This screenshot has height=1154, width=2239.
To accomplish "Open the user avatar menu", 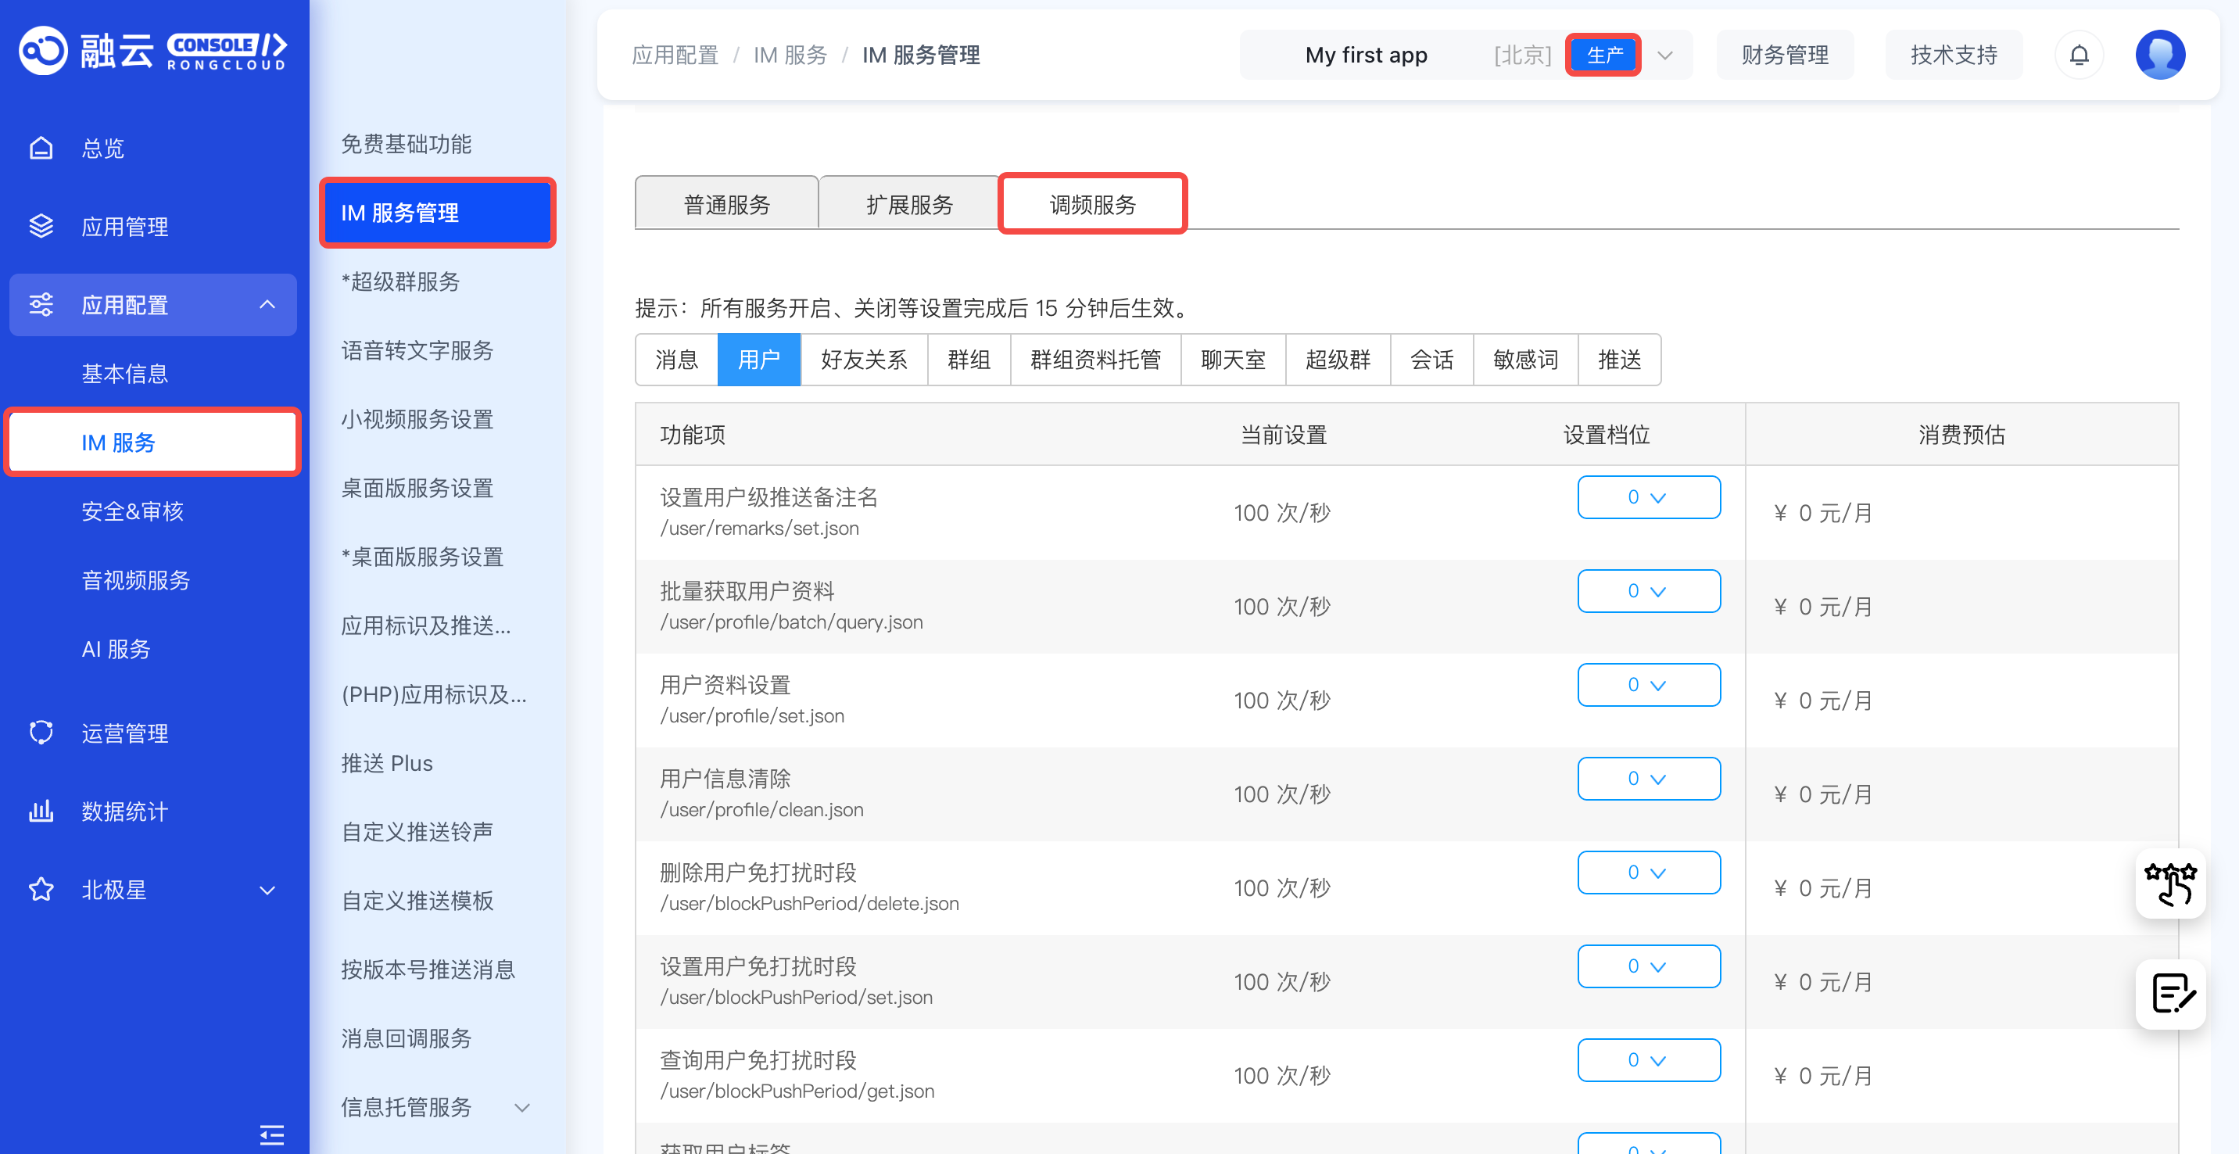I will point(2160,55).
